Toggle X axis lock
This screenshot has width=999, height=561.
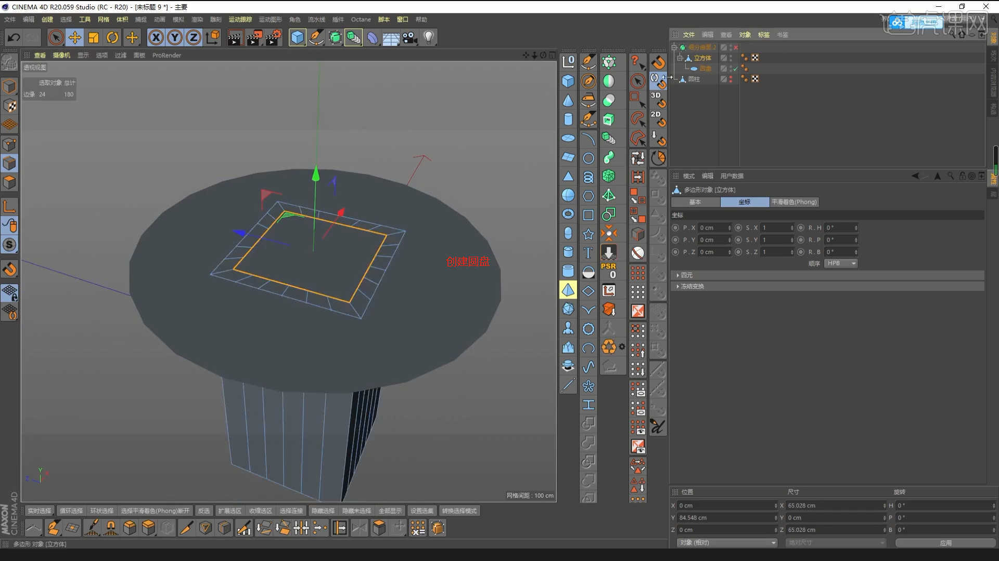(156, 37)
